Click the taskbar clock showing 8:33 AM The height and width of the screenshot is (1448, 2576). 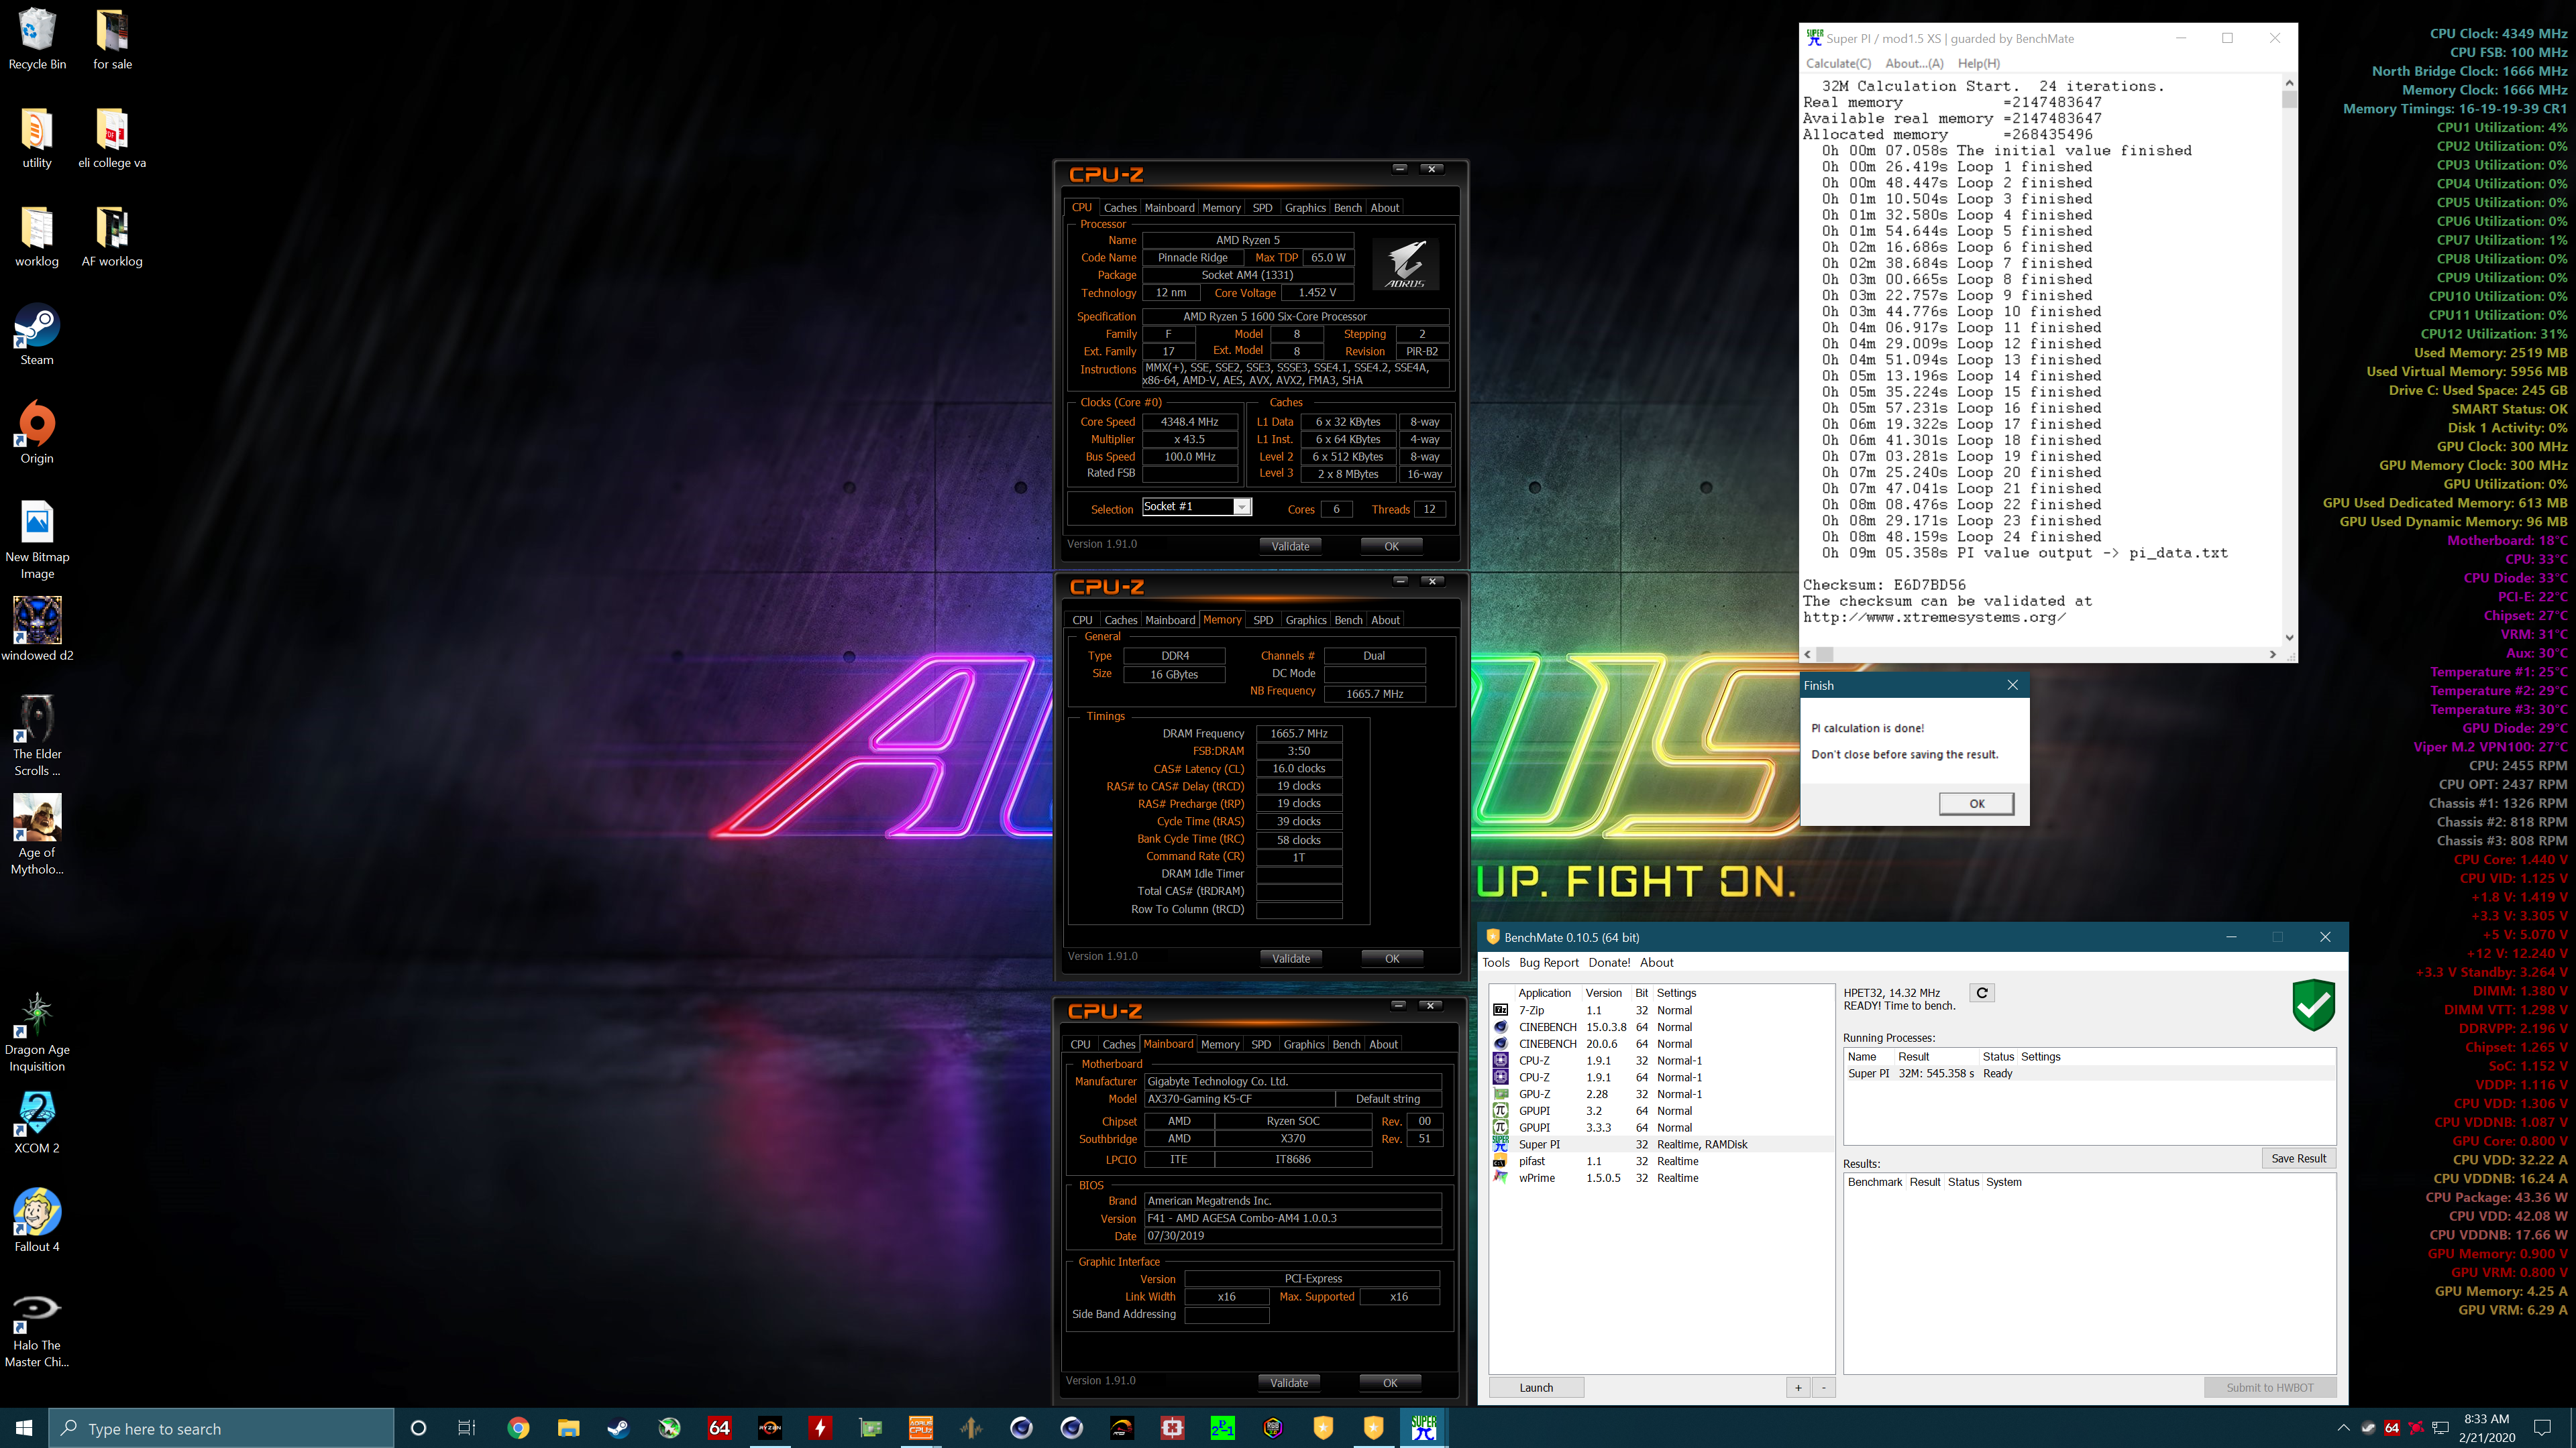(2486, 1428)
